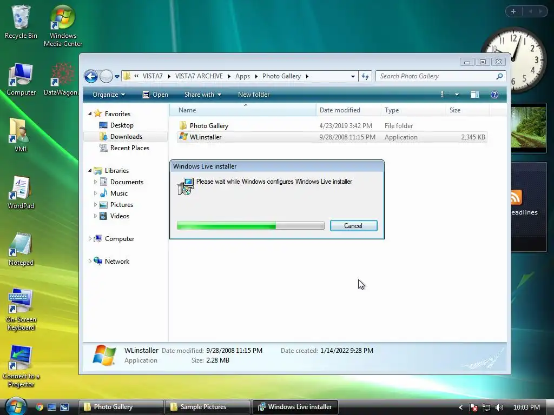
Task: Switch to Windows Live installer taskbar button
Action: 295,407
